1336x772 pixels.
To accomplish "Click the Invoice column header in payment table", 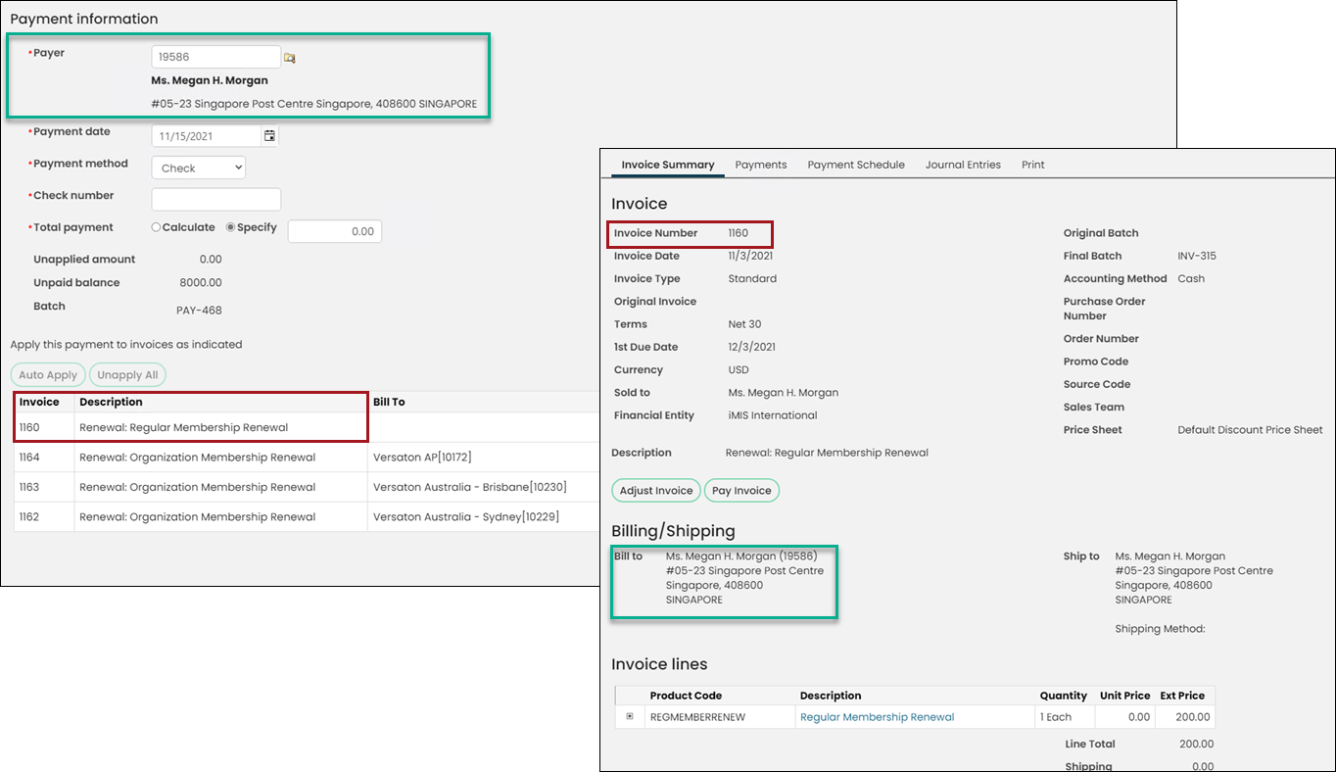I will 39,402.
